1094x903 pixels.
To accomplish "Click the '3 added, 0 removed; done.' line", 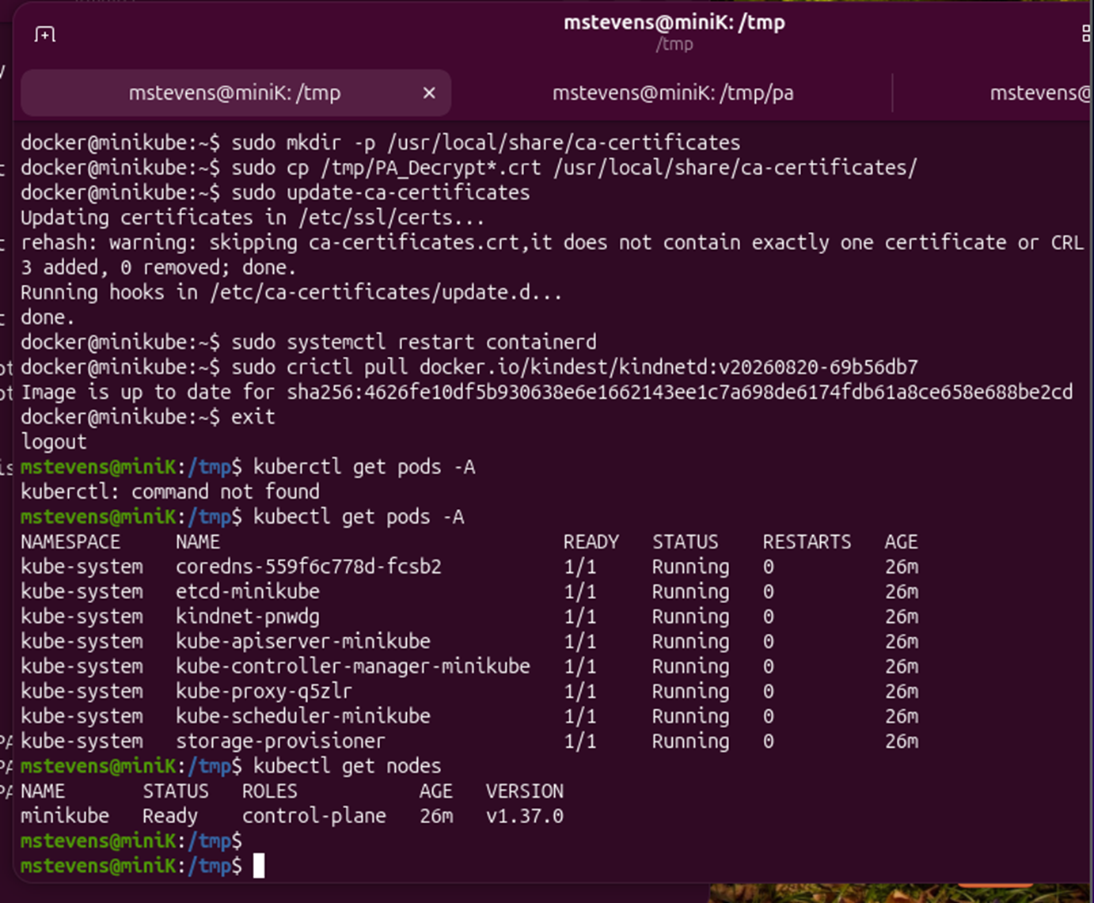I will (158, 267).
